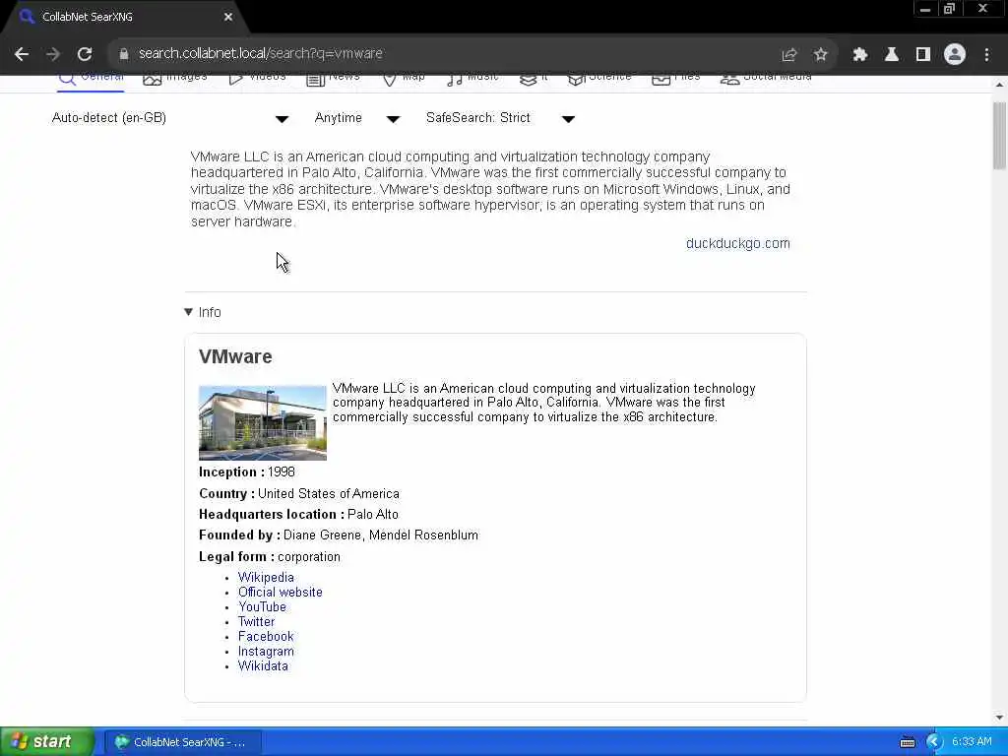Open the Auto-detect (en-GB) language dropdown

point(170,118)
